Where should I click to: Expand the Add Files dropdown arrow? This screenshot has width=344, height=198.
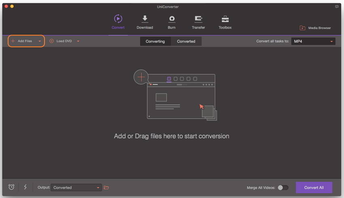point(40,41)
